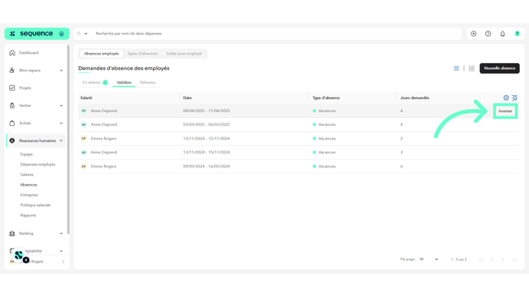The height and width of the screenshot is (297, 529).
Task: Click the Banking building icon
Action: [x=12, y=233]
